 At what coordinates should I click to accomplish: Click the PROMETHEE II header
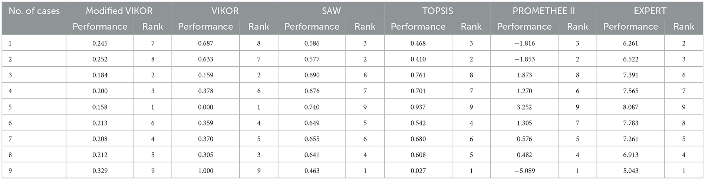tap(544, 11)
